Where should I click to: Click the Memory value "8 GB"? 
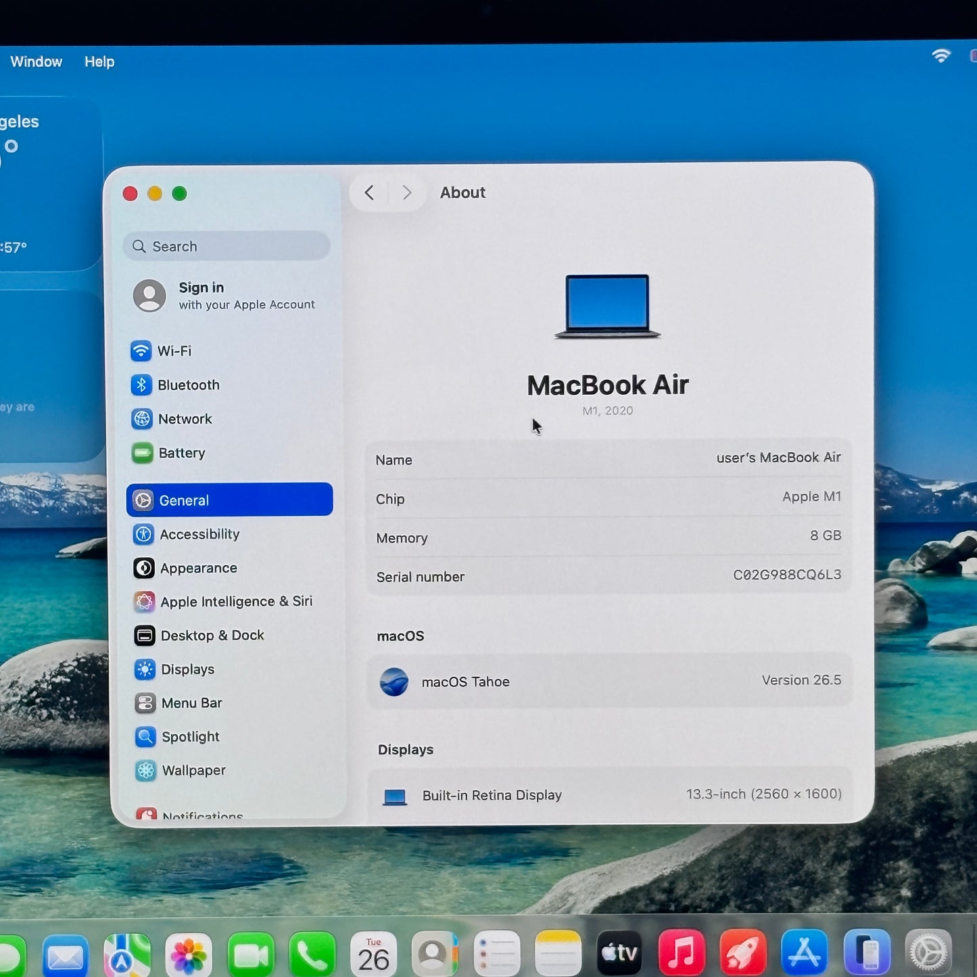click(x=826, y=535)
